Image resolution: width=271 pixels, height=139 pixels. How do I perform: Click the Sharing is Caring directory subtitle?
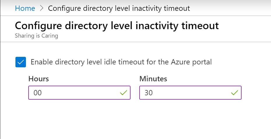tap(36, 36)
